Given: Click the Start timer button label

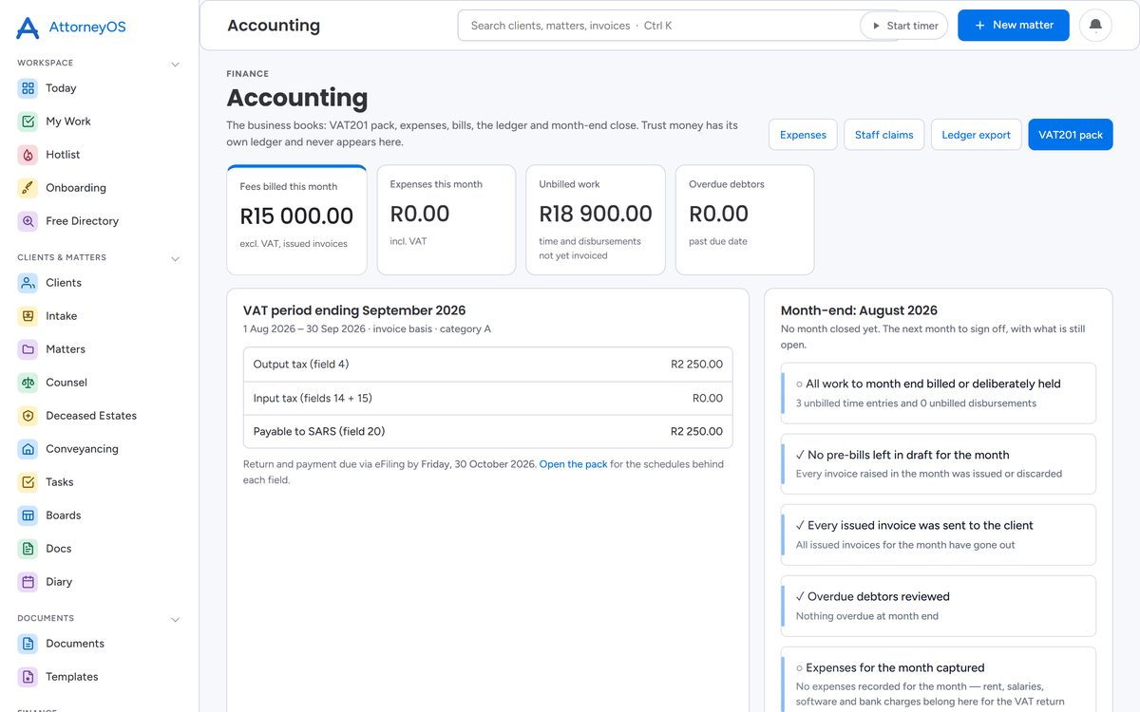Looking at the screenshot, I should click(x=912, y=26).
